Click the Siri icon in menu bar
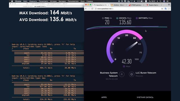 click(x=164, y=1)
